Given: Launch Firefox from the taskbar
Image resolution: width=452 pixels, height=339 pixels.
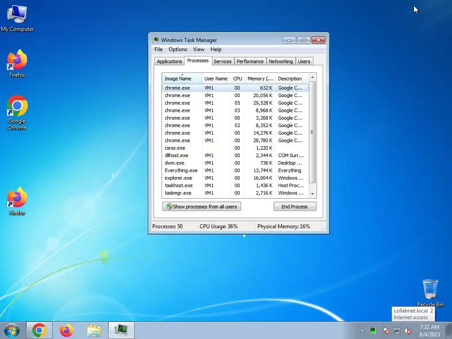Looking at the screenshot, I should click(x=67, y=330).
